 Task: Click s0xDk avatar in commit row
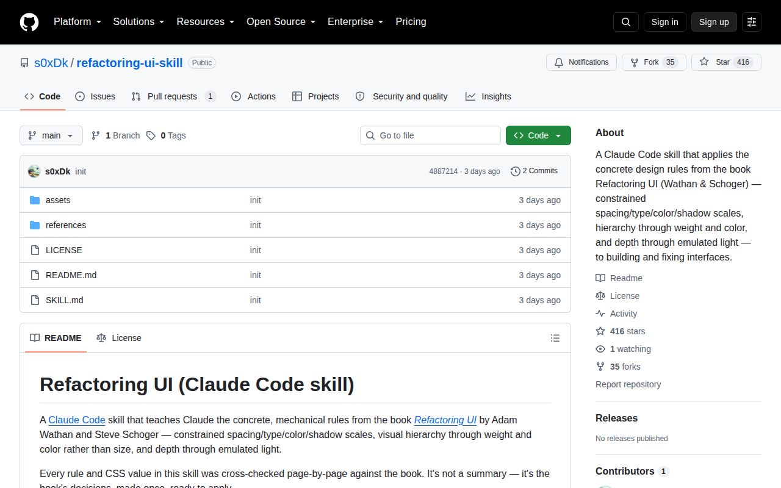click(34, 171)
